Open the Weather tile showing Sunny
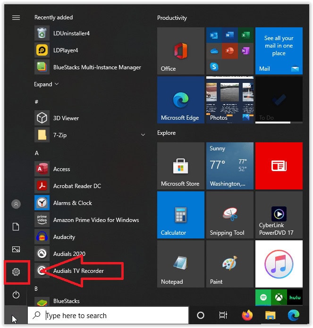The image size is (313, 328). tap(229, 166)
